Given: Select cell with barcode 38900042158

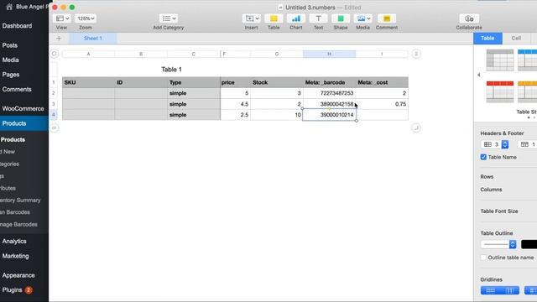Looking at the screenshot, I should coord(329,104).
